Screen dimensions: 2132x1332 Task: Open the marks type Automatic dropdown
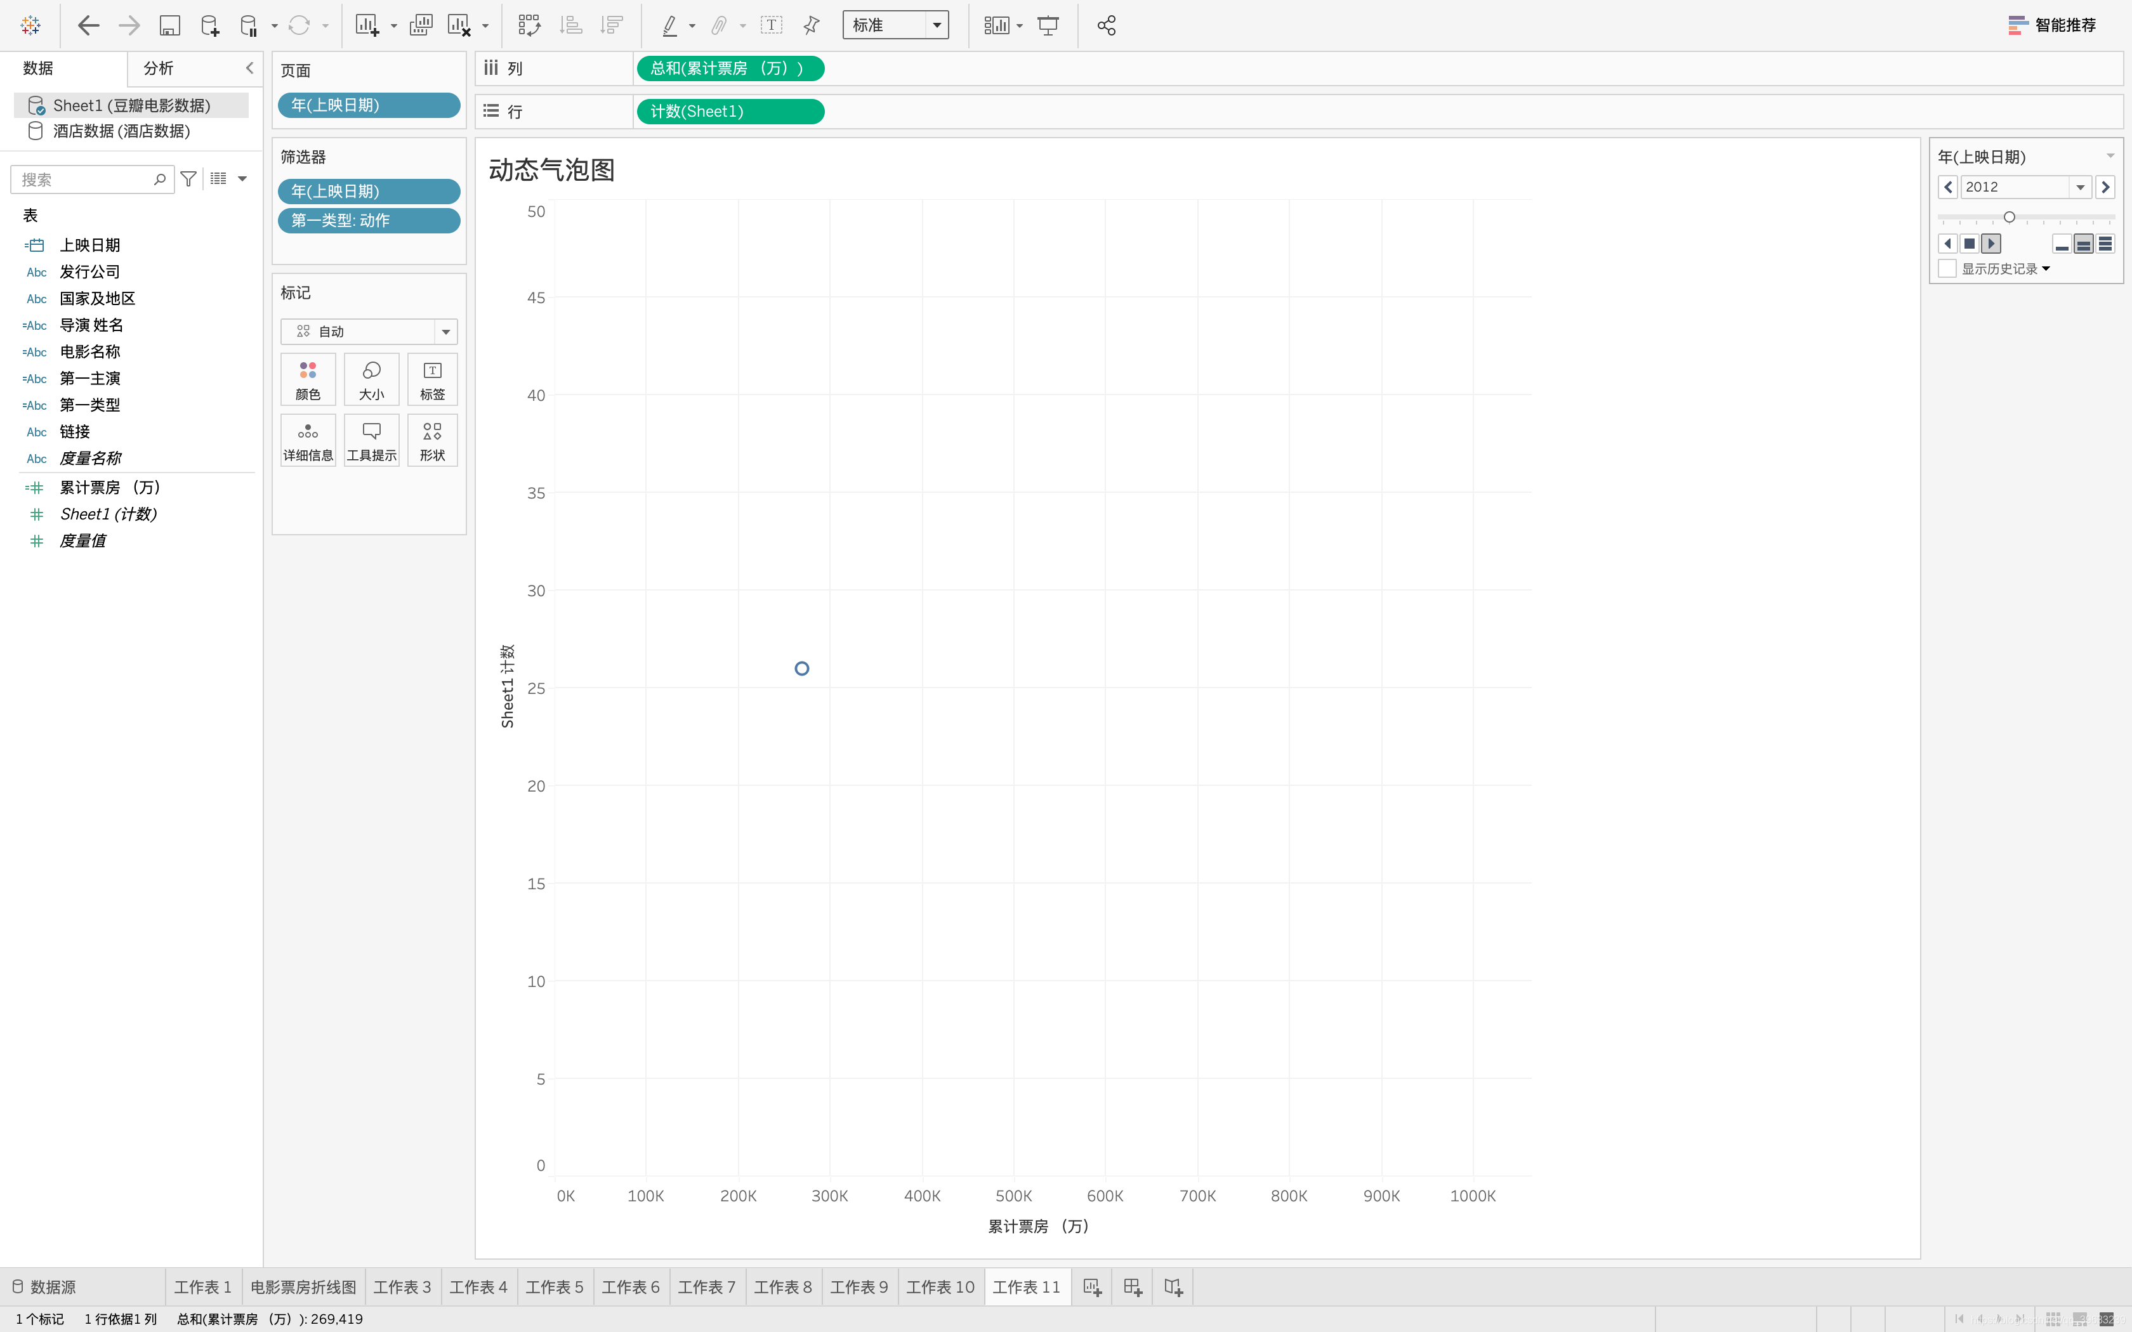(x=446, y=332)
